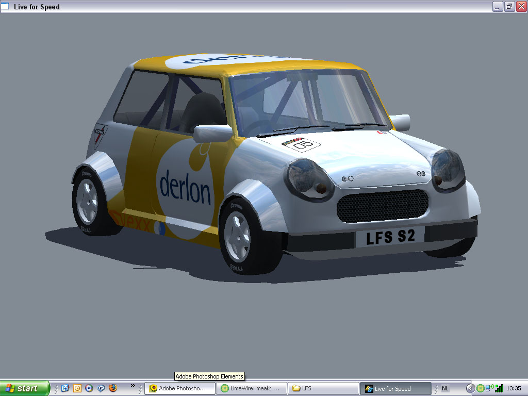Screen dimensions: 528x396
Task: Launch Windows Media Player from Quick Launch
Action: 89,388
